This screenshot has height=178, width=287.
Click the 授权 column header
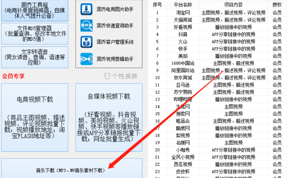click(277, 5)
